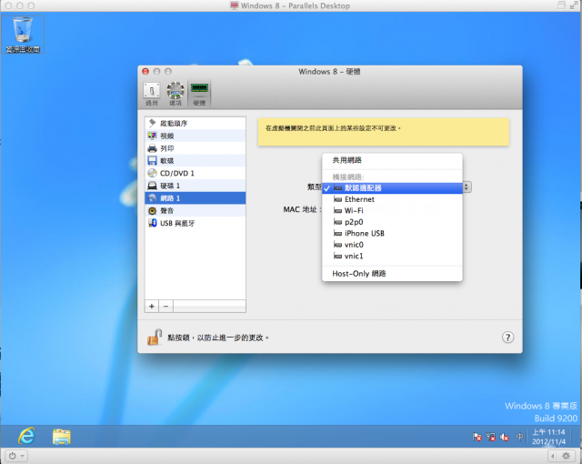Choose iPhone USB in the network menu

392,233
